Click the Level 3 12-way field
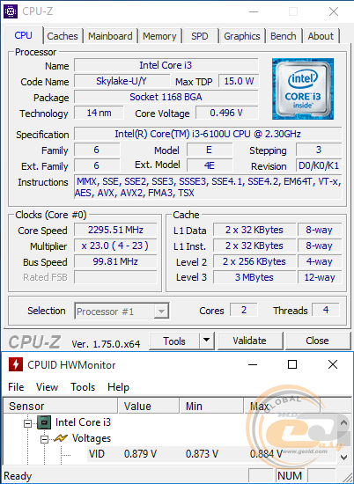354x484 pixels. point(320,277)
